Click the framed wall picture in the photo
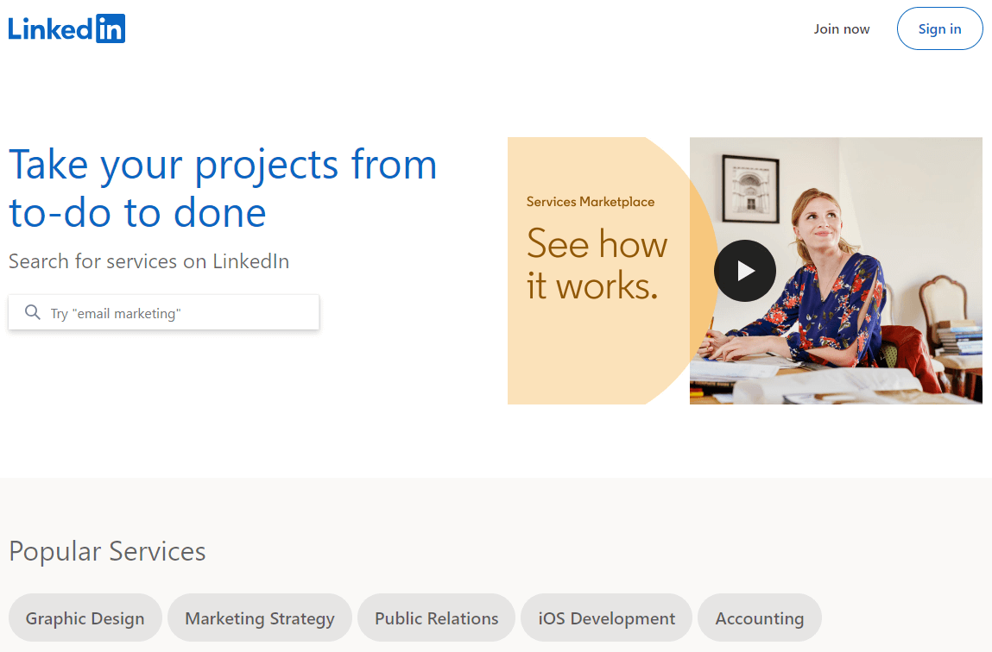 click(749, 189)
